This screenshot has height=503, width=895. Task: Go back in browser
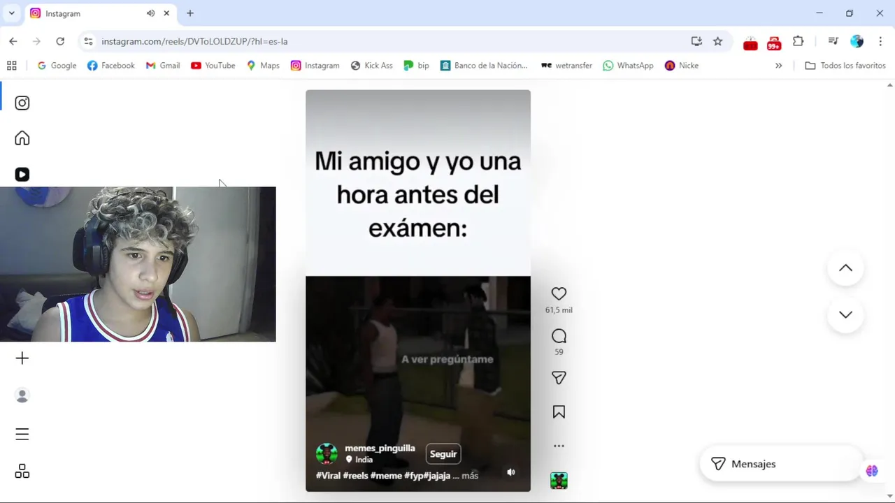(x=13, y=41)
